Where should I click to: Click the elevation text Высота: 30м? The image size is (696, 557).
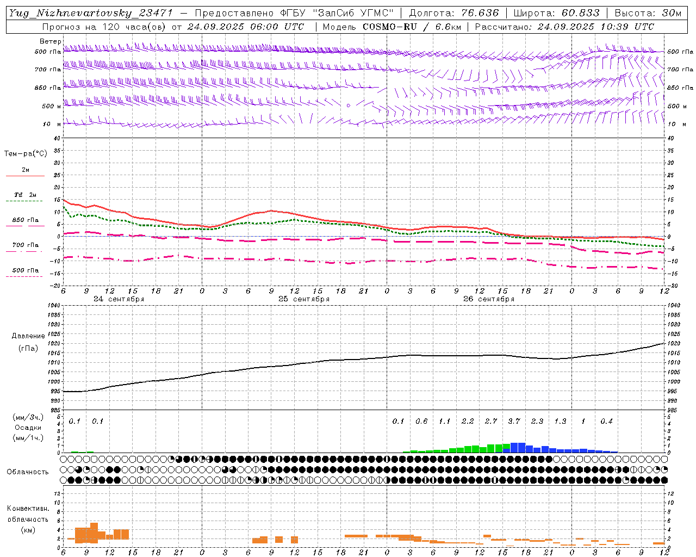click(x=648, y=13)
